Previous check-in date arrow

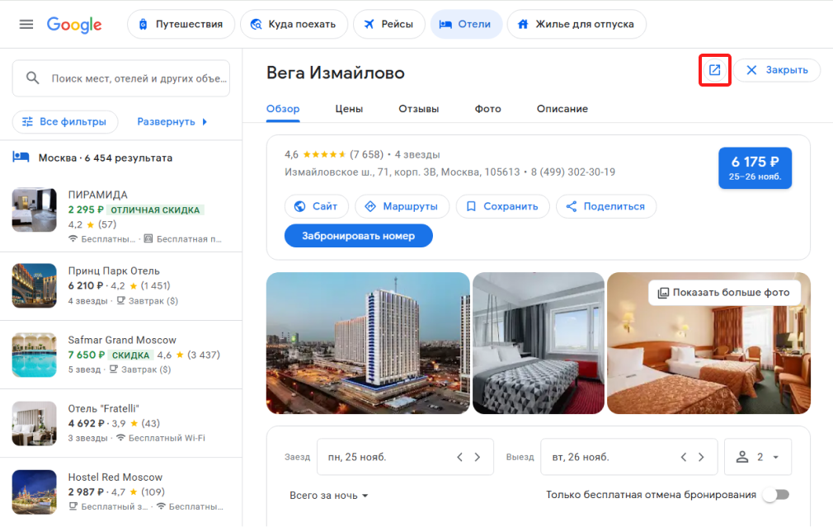(460, 457)
